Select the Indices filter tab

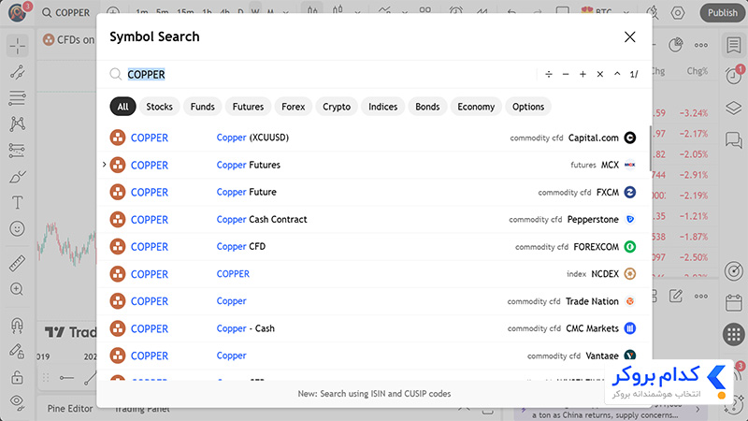[382, 107]
